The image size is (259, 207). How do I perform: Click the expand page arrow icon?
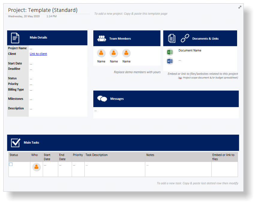[x=240, y=7]
